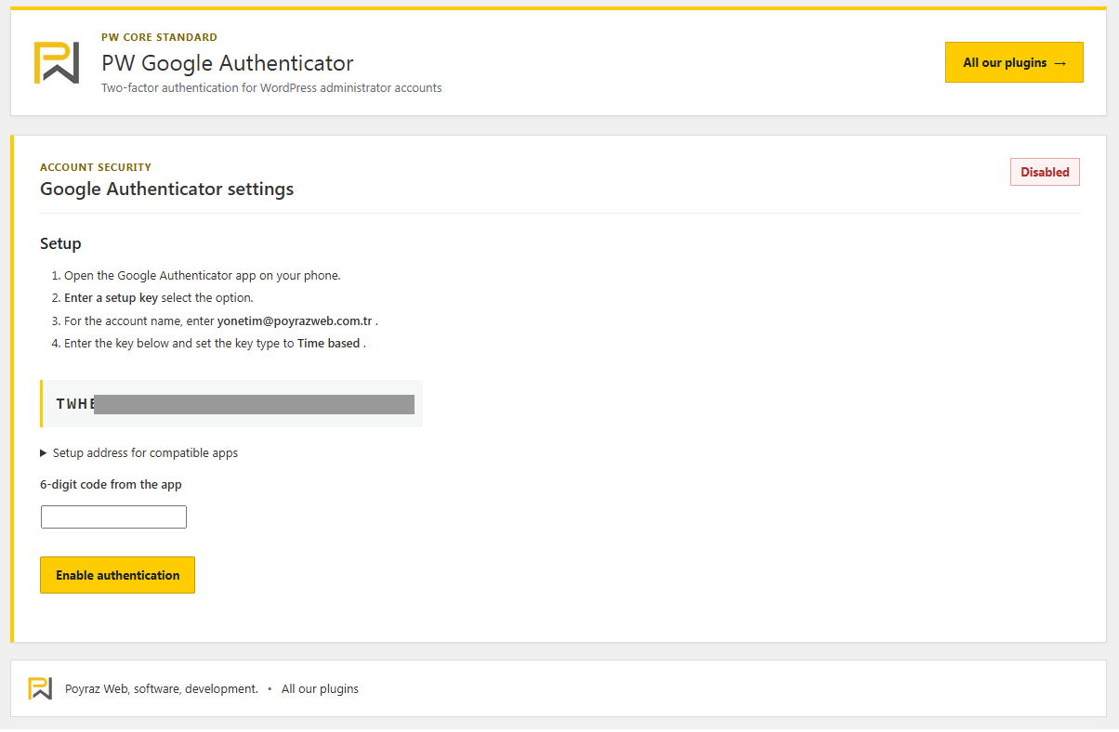The image size is (1119, 732).
Task: Click step 'Open the Google Authenticator app on your phone'
Action: coord(203,276)
